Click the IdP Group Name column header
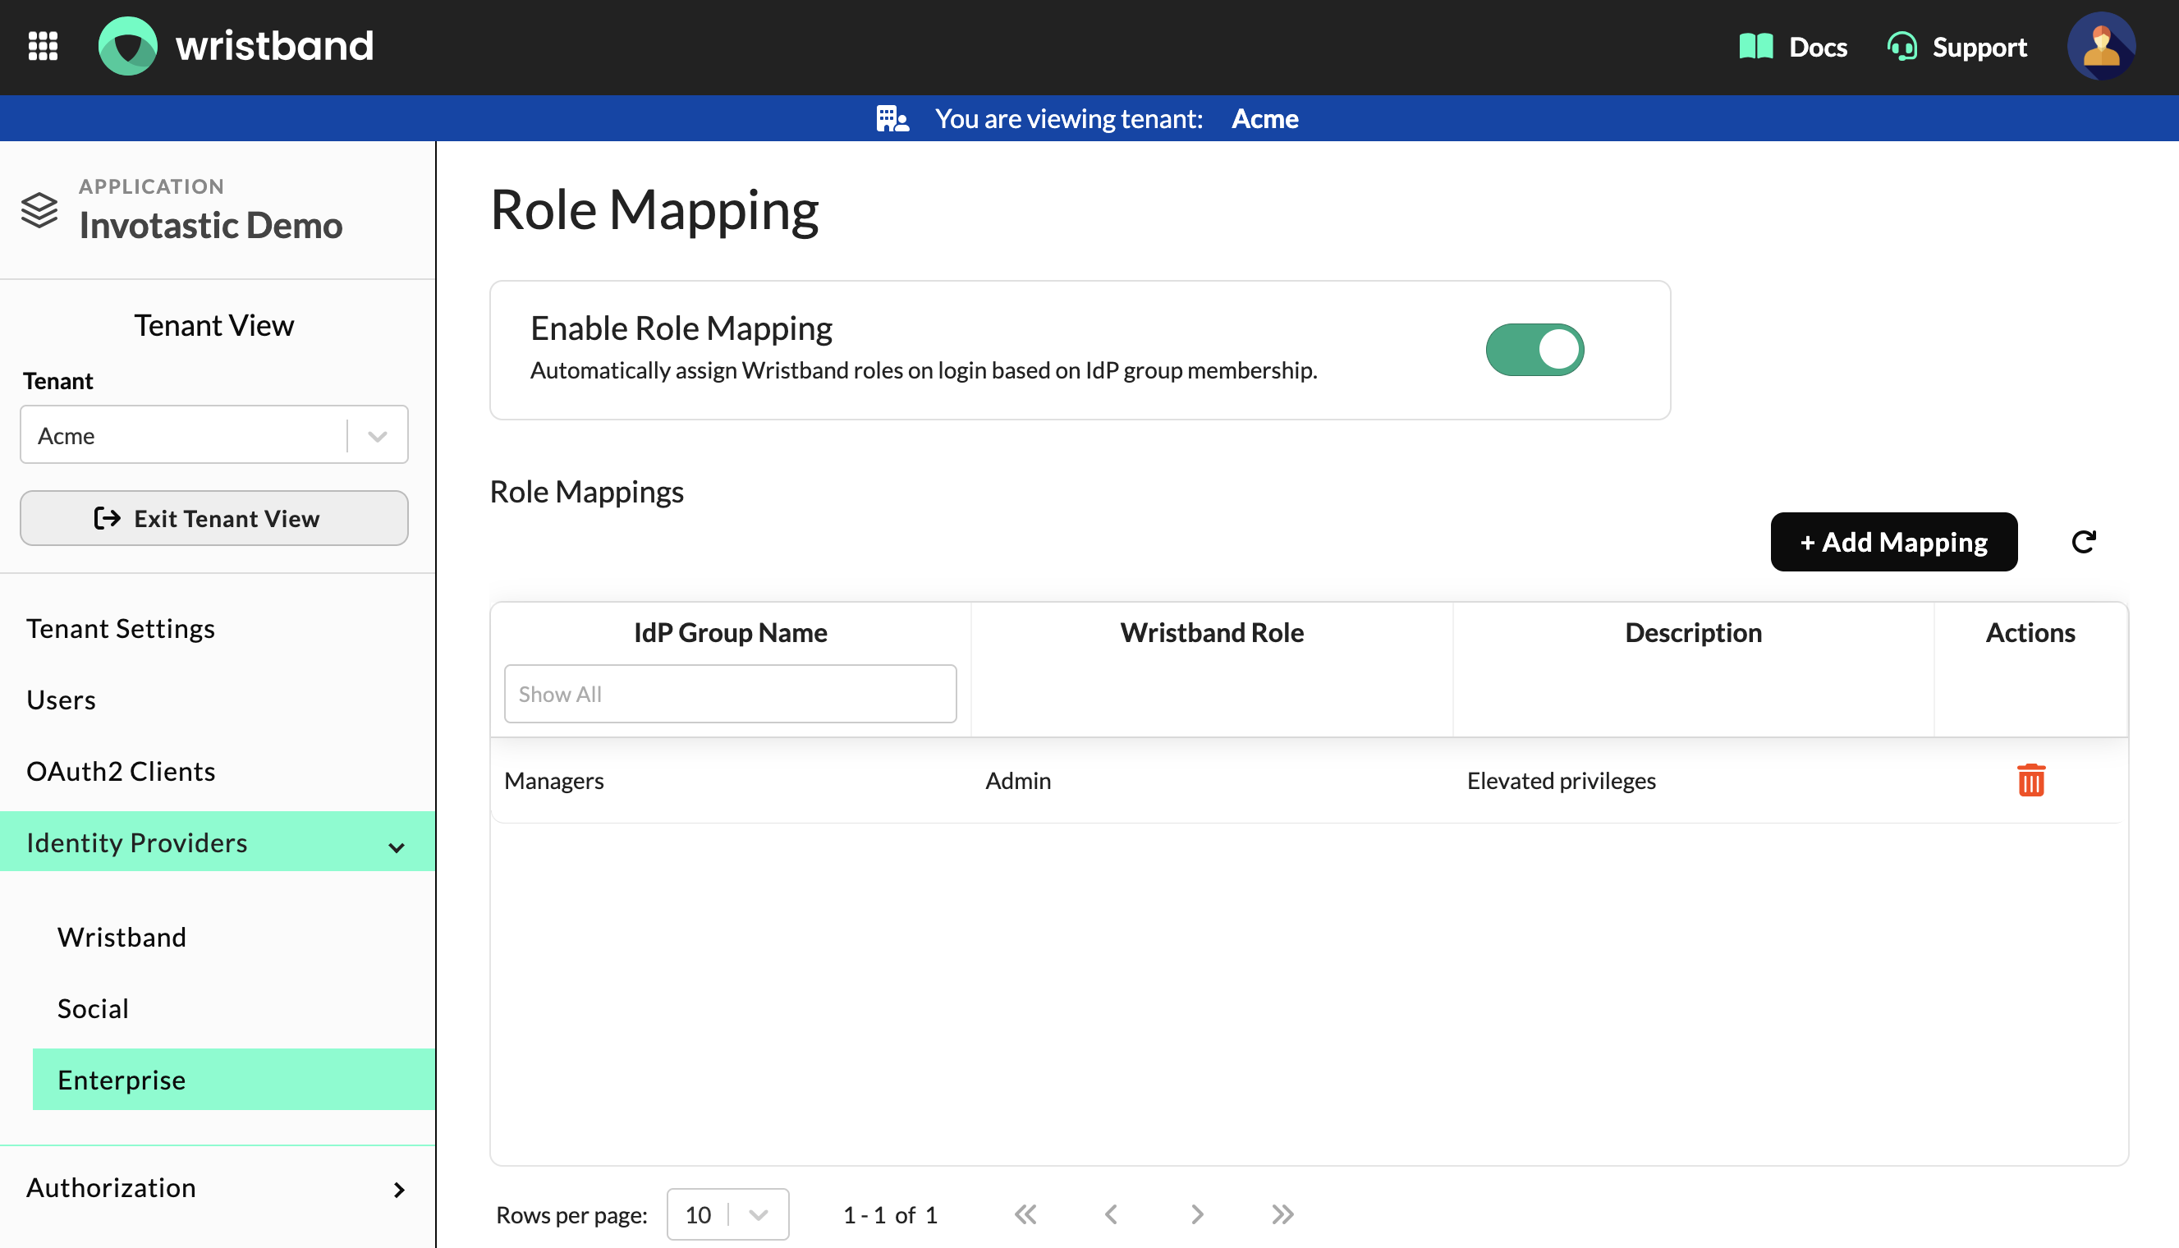Viewport: 2179px width, 1248px height. (730, 632)
